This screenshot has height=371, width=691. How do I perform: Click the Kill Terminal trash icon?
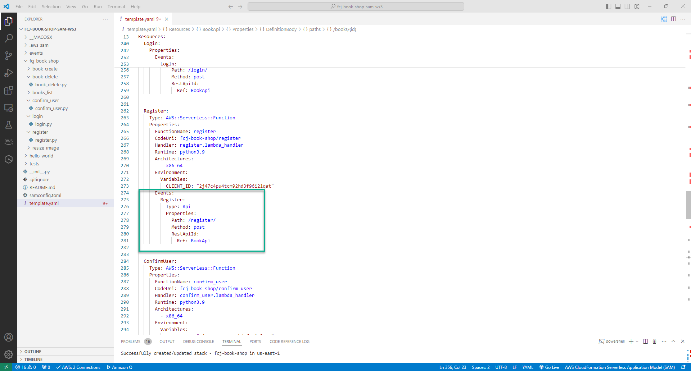pos(655,342)
